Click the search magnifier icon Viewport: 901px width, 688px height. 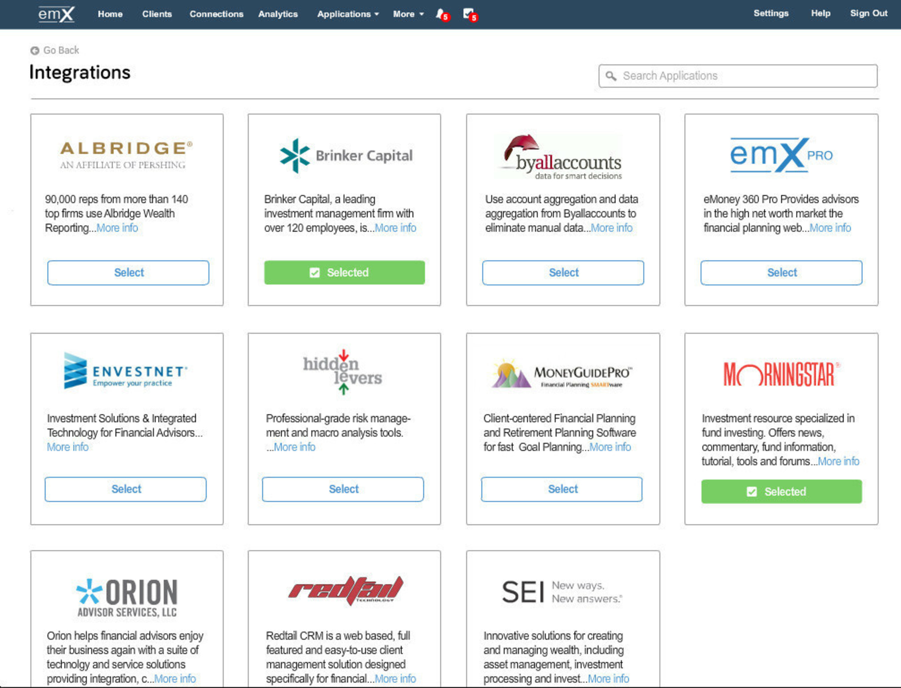point(611,76)
